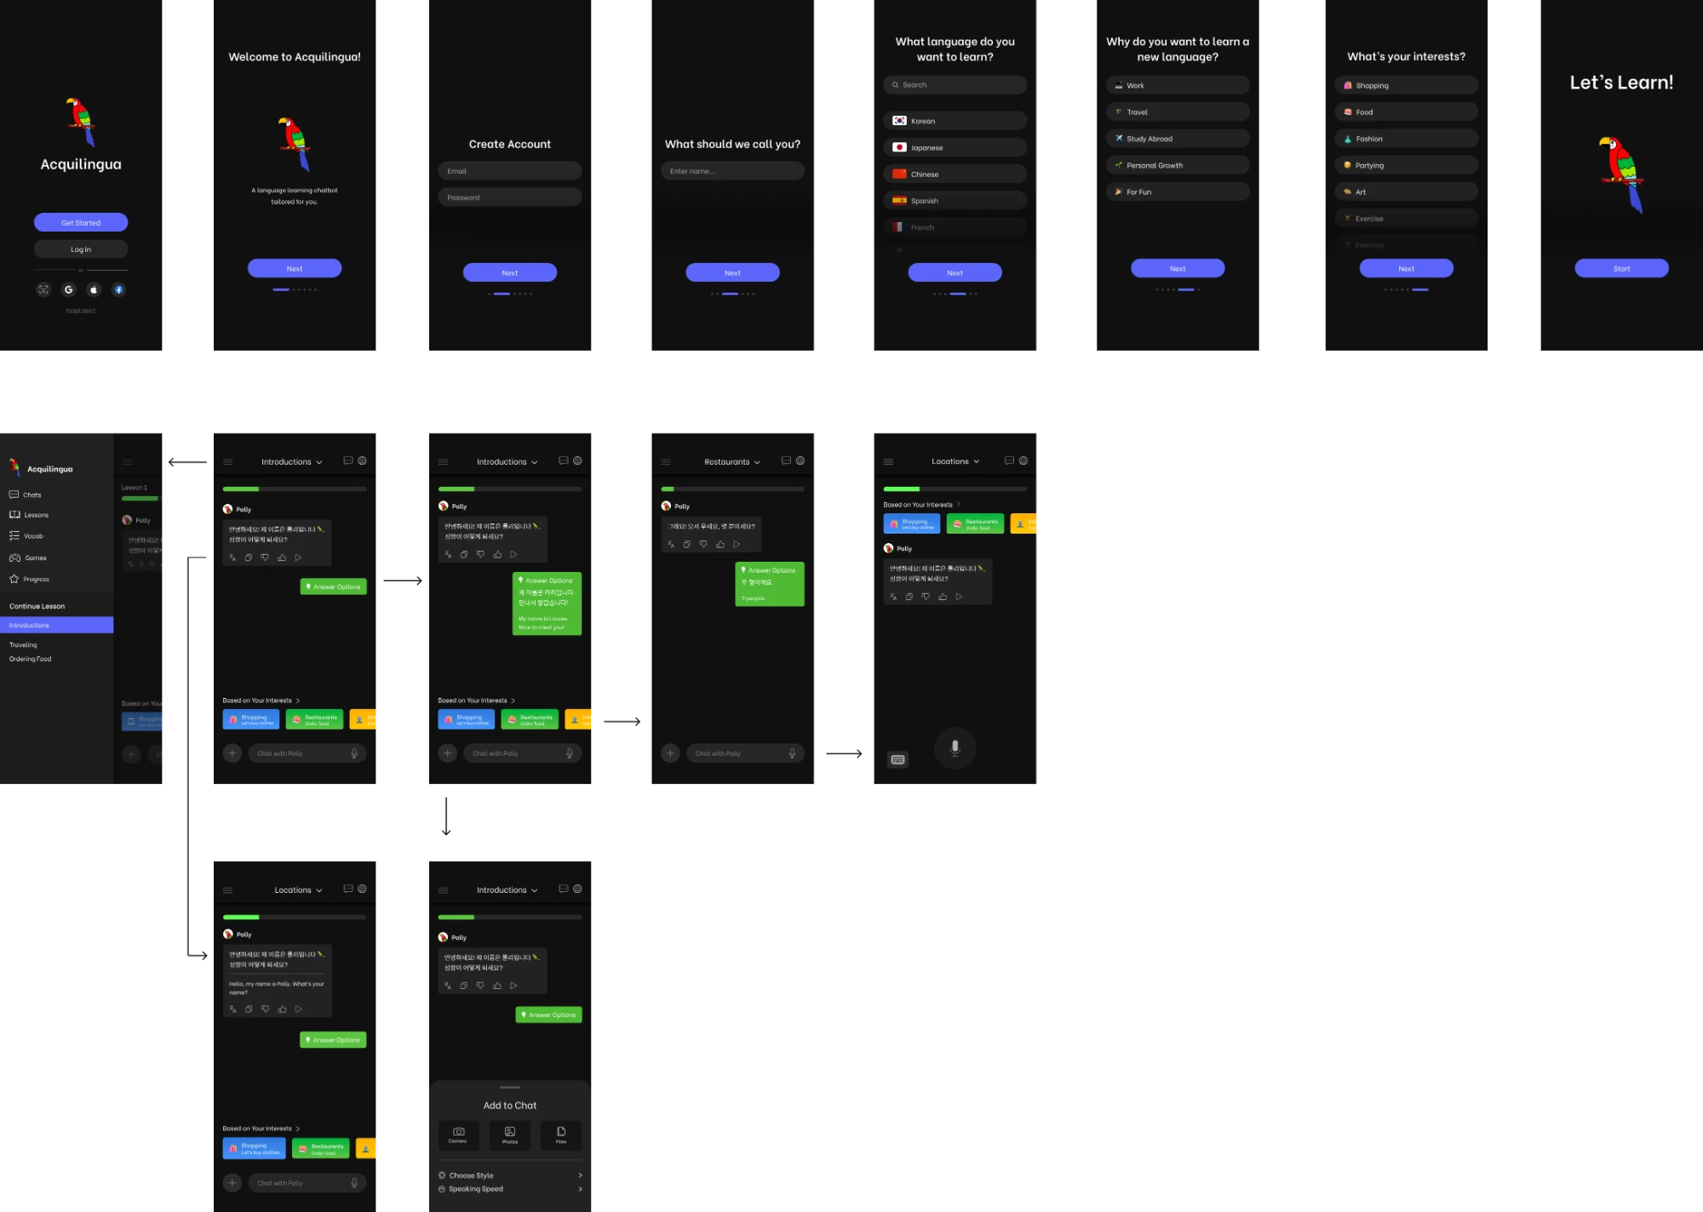Click globe icon on Restaurants screen
This screenshot has width=1703, height=1212.
(800, 460)
